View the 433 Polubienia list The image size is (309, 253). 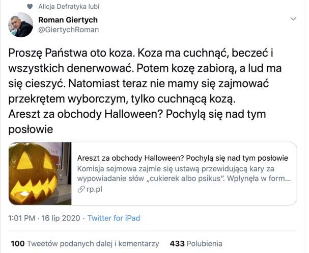(196, 243)
